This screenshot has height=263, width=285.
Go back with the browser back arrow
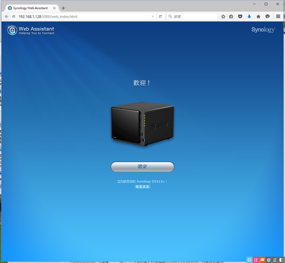7,16
